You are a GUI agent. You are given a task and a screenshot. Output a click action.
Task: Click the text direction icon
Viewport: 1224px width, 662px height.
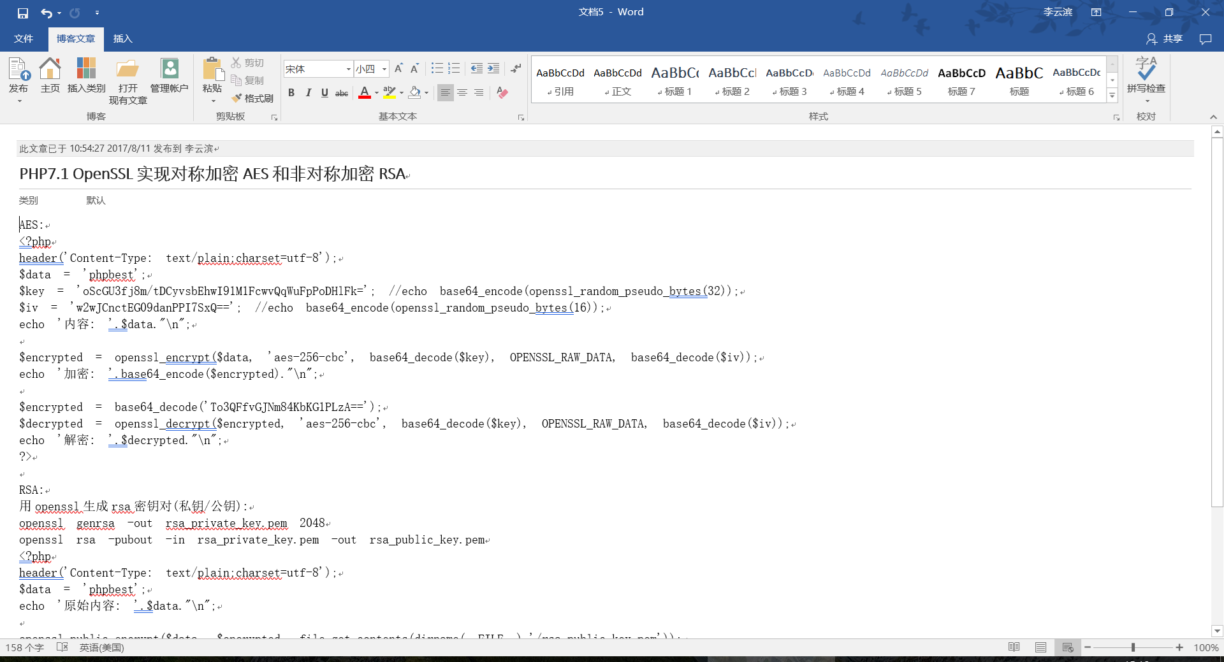516,69
